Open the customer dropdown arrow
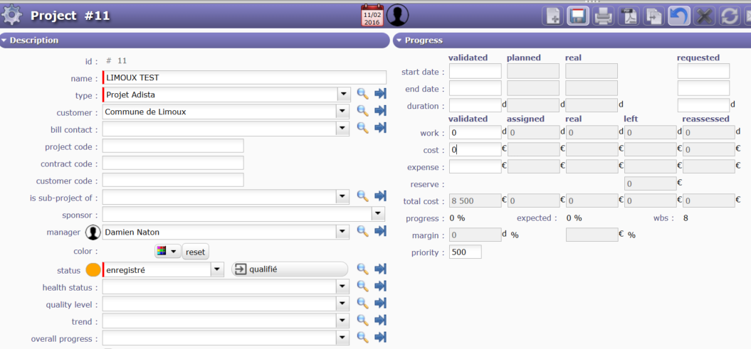 click(x=343, y=112)
